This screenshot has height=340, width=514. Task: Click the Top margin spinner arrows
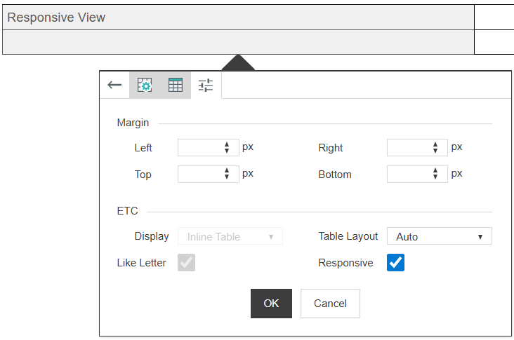point(227,174)
